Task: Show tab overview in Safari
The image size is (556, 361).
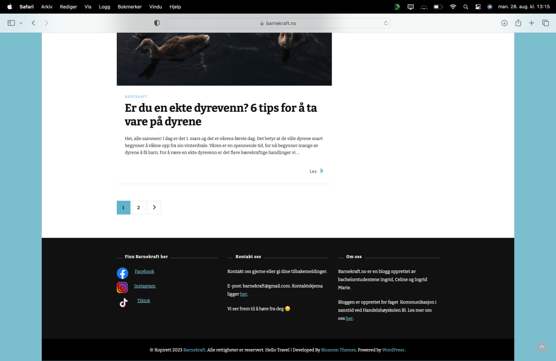Action: pos(546,23)
